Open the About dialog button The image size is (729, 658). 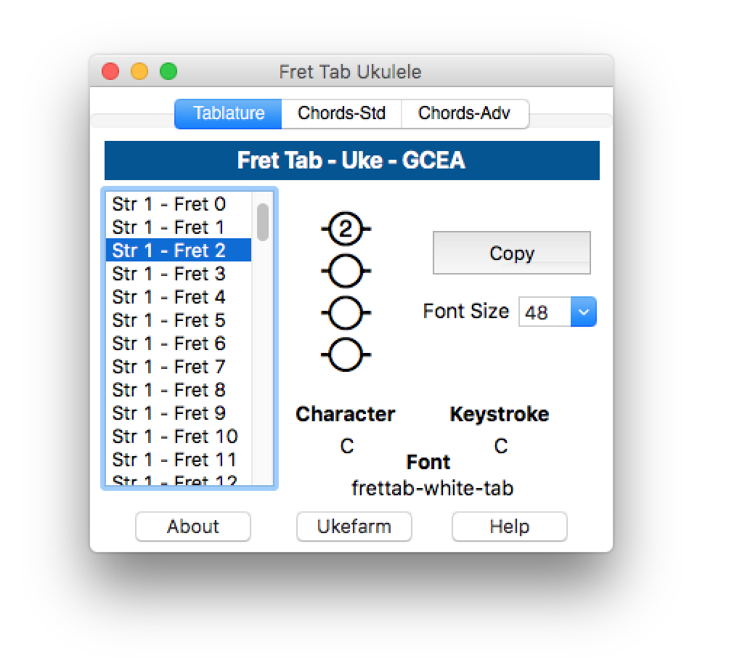tap(193, 527)
